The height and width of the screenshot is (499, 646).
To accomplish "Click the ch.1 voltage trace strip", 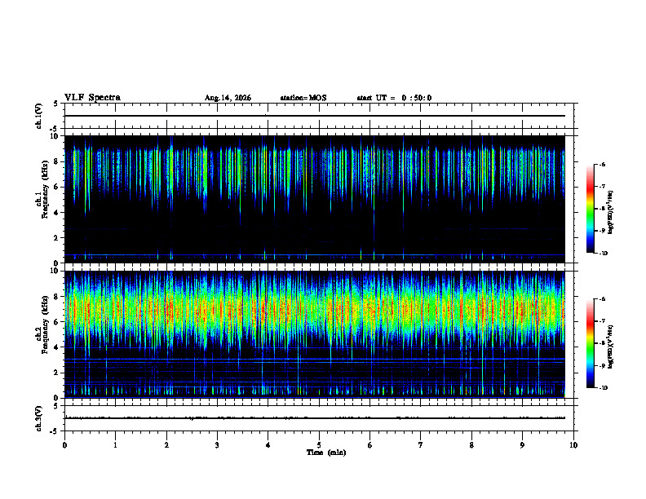I will pos(319,116).
